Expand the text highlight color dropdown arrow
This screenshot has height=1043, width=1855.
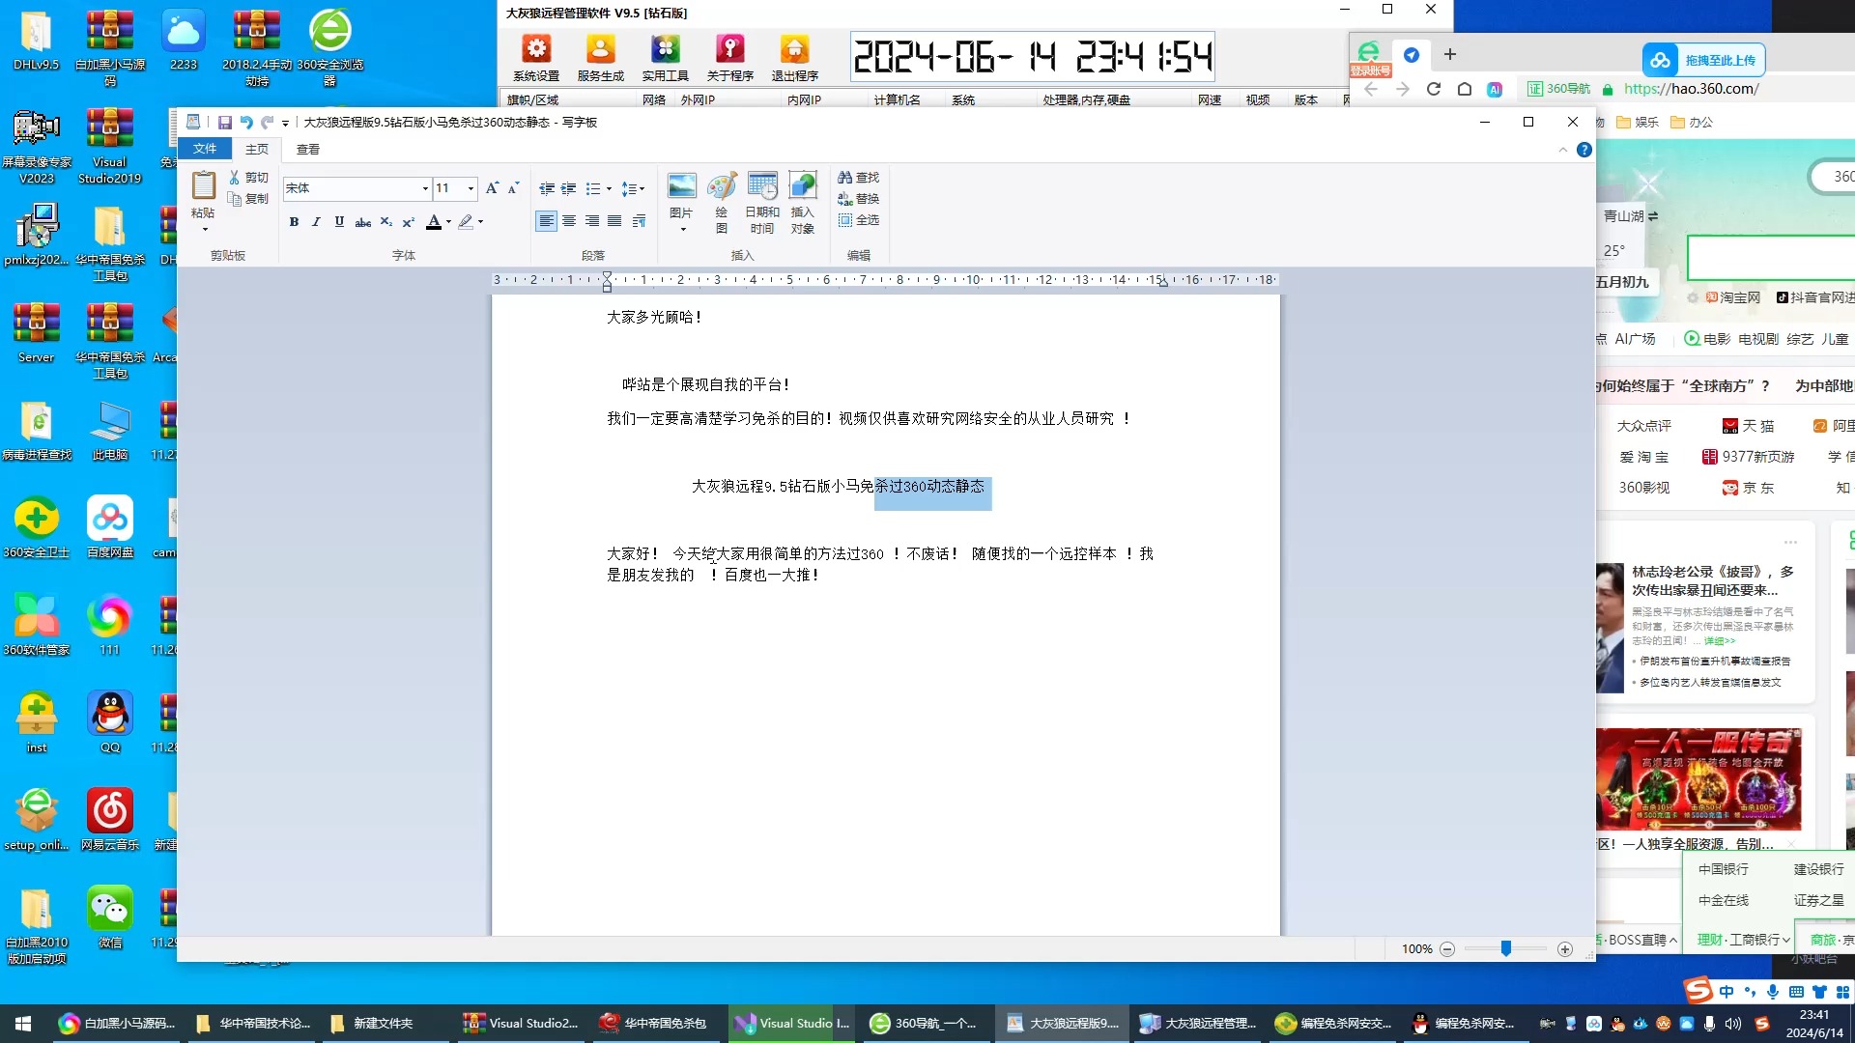point(480,222)
